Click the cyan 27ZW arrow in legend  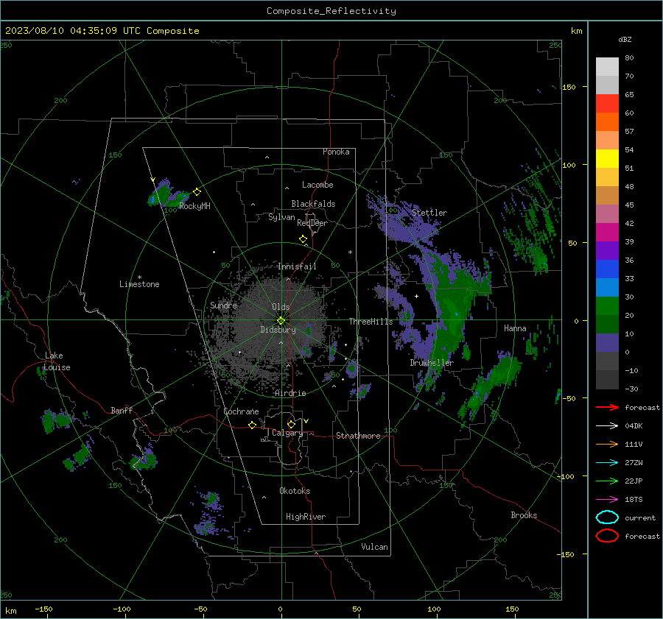(607, 463)
